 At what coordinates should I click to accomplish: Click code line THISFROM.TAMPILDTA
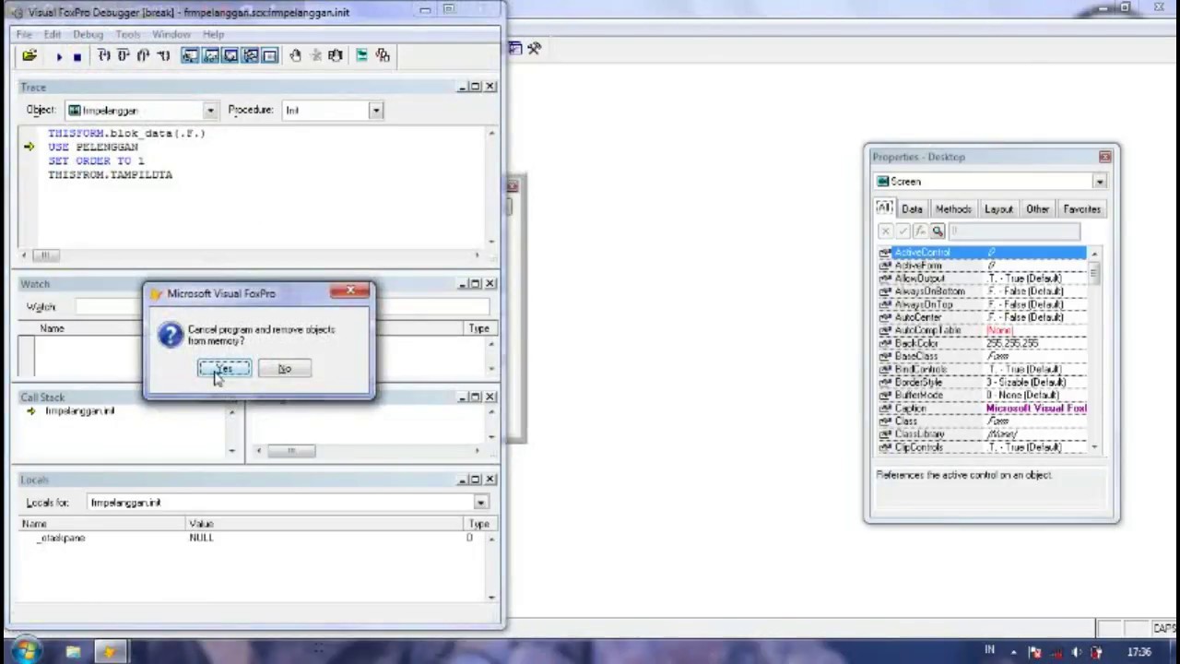tap(111, 175)
